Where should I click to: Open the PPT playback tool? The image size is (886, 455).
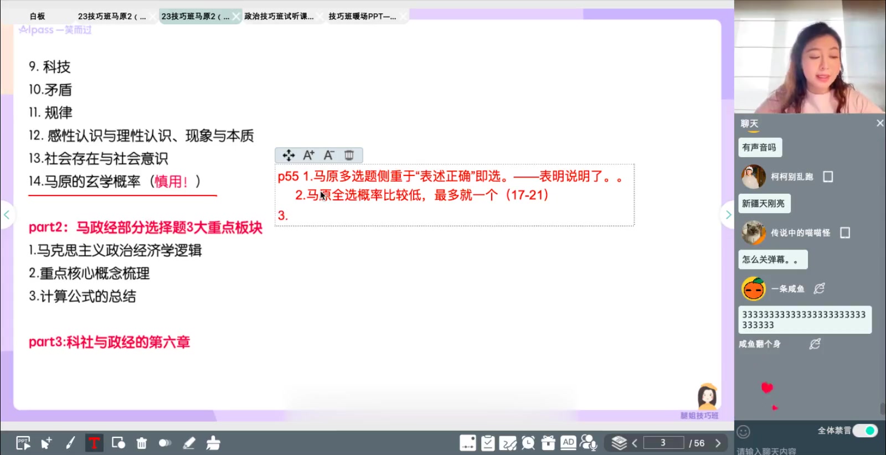click(23, 443)
